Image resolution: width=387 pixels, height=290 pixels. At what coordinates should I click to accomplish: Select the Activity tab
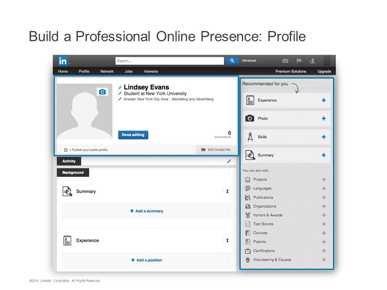[69, 161]
